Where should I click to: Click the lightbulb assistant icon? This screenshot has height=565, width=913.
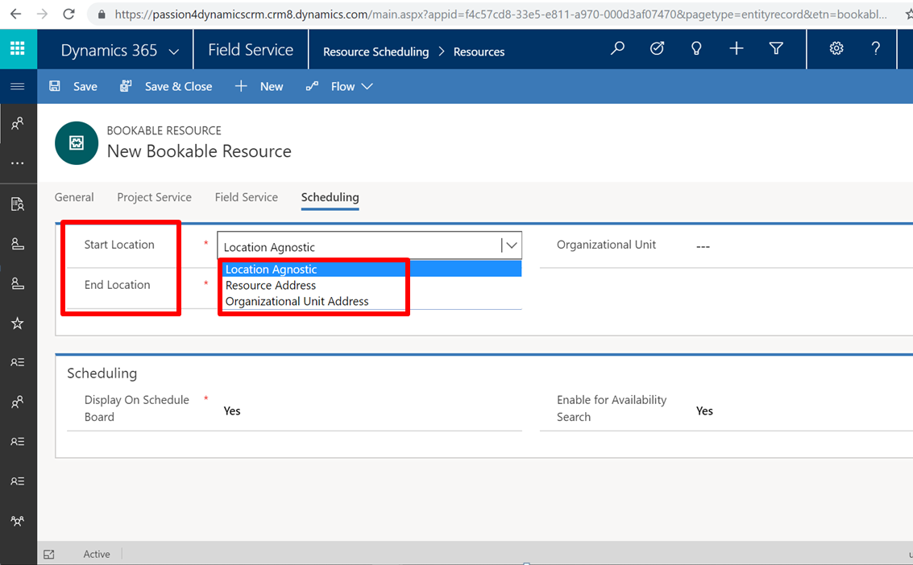[696, 49]
